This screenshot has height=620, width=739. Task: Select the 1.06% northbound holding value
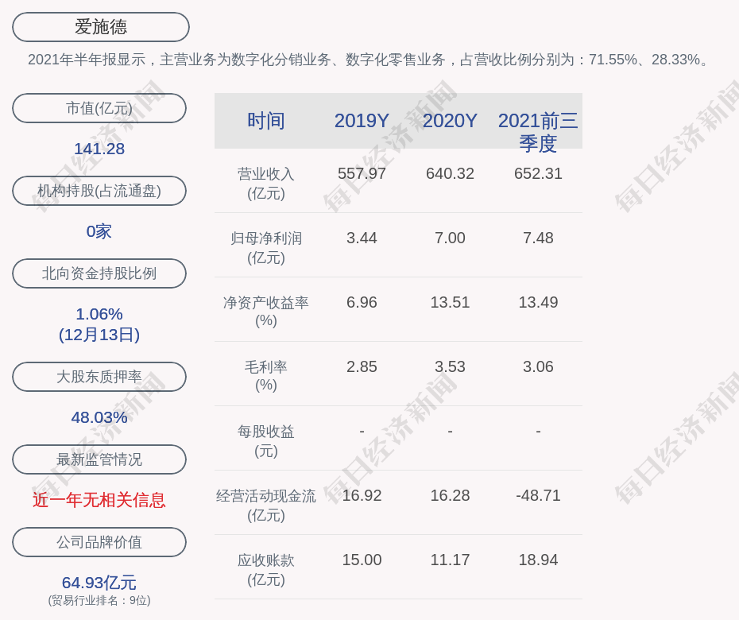pyautogui.click(x=99, y=314)
